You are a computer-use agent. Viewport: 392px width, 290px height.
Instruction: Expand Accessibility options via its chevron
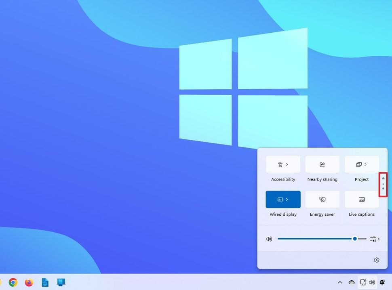point(288,164)
